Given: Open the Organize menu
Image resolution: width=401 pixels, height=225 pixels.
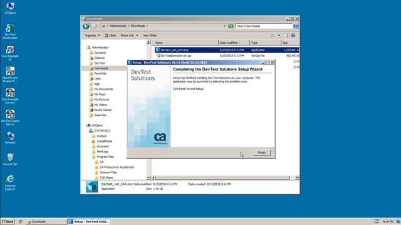Looking at the screenshot, I should coord(92,36).
